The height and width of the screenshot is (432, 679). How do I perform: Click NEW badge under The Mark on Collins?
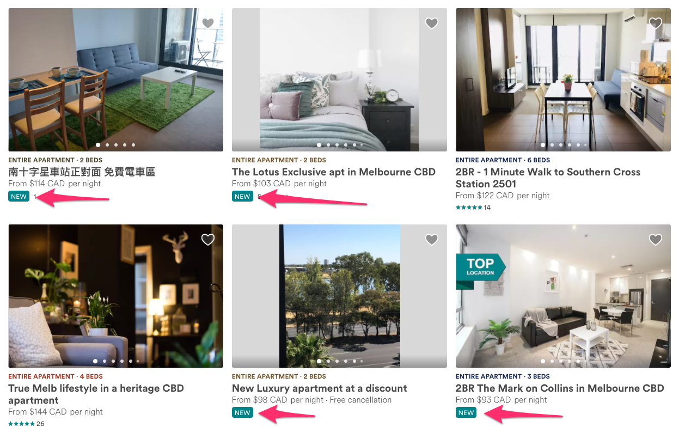(466, 412)
